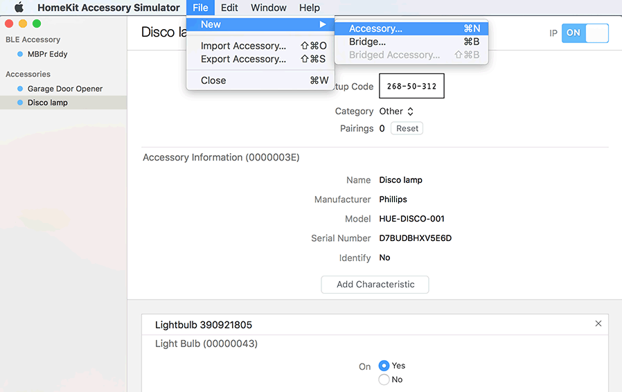This screenshot has width=622, height=392.
Task: Open the Help menu
Action: point(310,8)
